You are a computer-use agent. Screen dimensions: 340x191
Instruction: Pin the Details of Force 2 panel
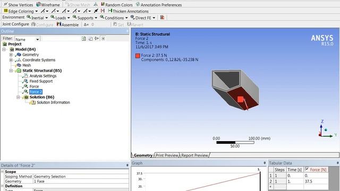(x=127, y=165)
